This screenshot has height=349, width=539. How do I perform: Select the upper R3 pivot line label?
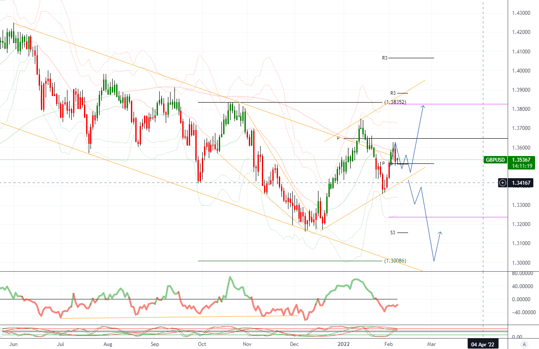click(385, 58)
